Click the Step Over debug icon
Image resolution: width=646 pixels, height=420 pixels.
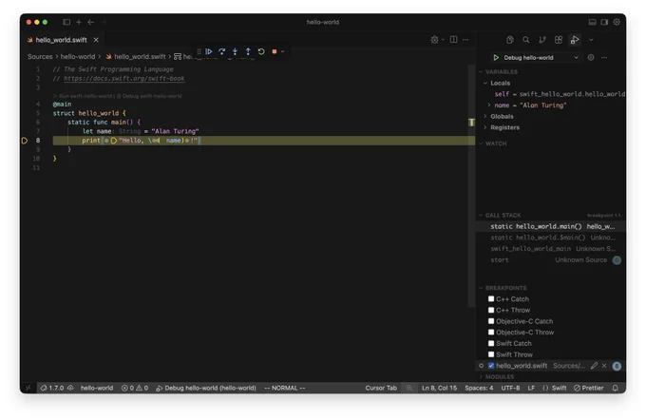[x=222, y=51]
